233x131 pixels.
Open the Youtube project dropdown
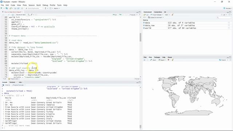coord(228,8)
